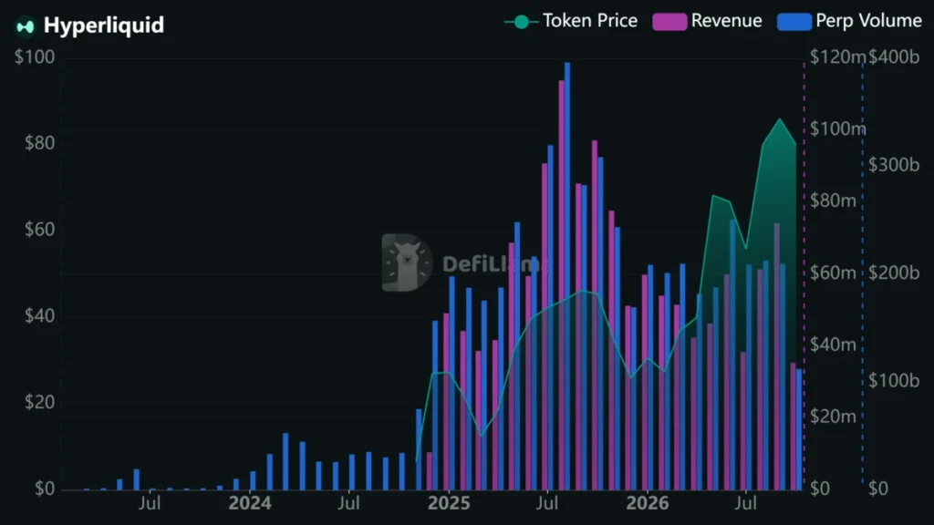The image size is (934, 525).
Task: Select the 2025 x-axis label
Action: click(x=449, y=503)
